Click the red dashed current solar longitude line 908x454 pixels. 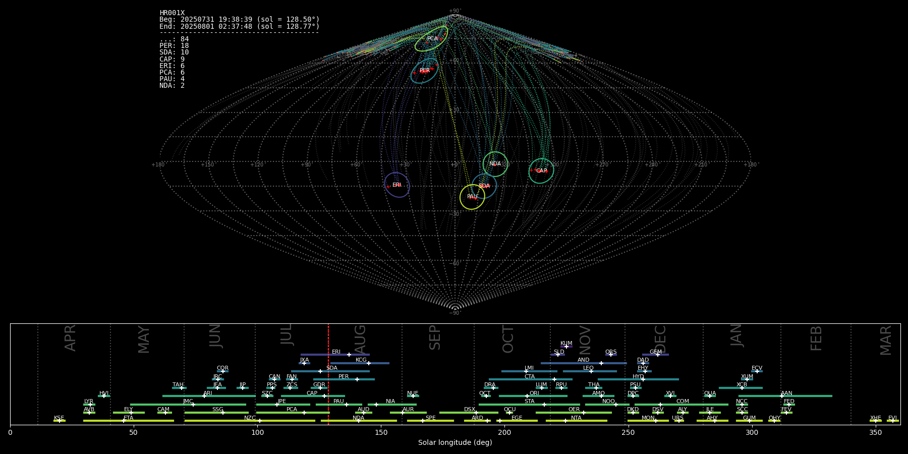[328, 374]
